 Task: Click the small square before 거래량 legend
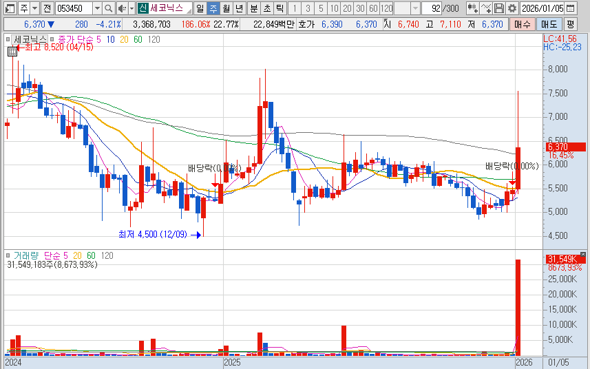coord(8,255)
